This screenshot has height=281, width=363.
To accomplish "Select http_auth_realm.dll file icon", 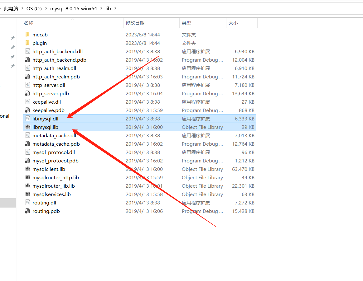I will point(27,68).
